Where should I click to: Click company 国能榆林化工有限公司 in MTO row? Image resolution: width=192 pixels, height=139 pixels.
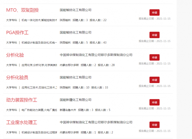(76, 10)
